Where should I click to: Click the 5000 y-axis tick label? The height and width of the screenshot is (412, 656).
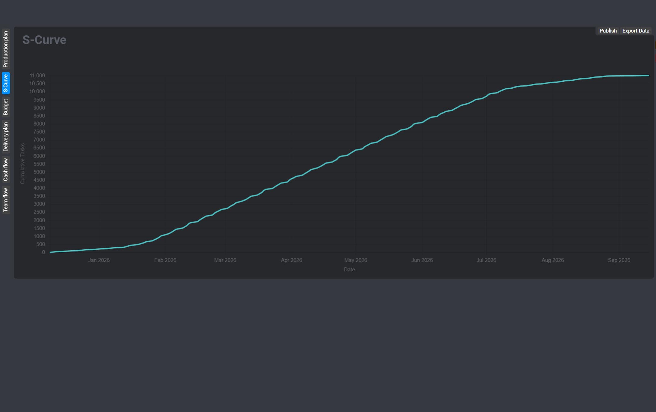[x=39, y=172]
